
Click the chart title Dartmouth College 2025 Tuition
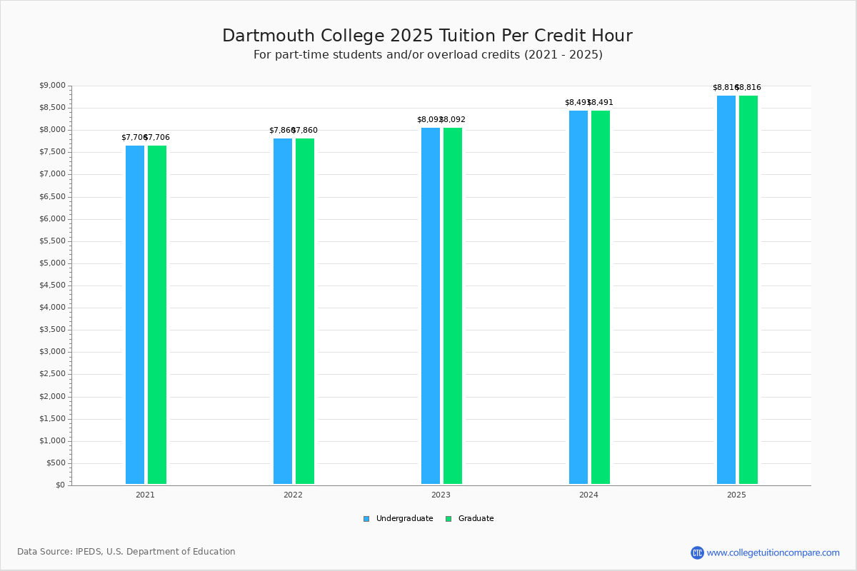click(427, 36)
